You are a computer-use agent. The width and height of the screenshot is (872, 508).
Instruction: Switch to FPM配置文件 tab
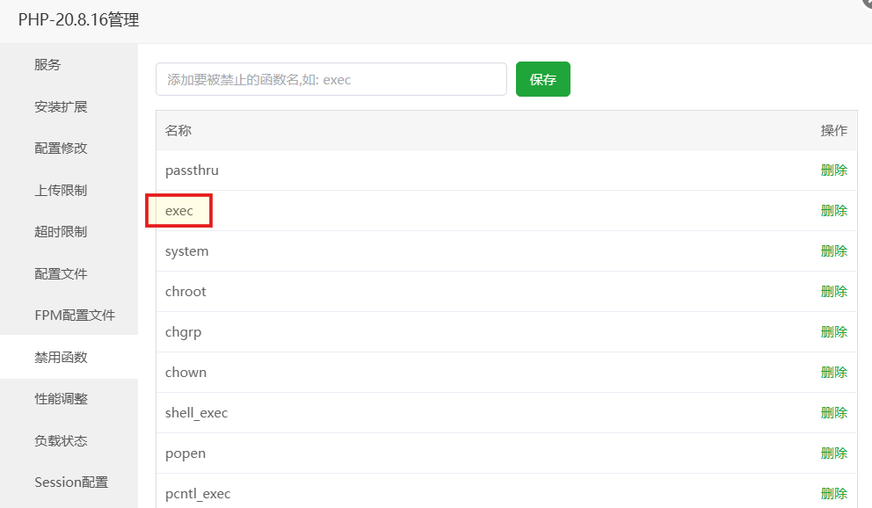pyautogui.click(x=75, y=316)
